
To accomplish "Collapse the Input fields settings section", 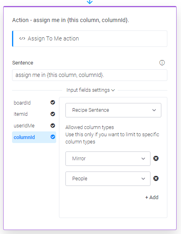I will point(91,90).
